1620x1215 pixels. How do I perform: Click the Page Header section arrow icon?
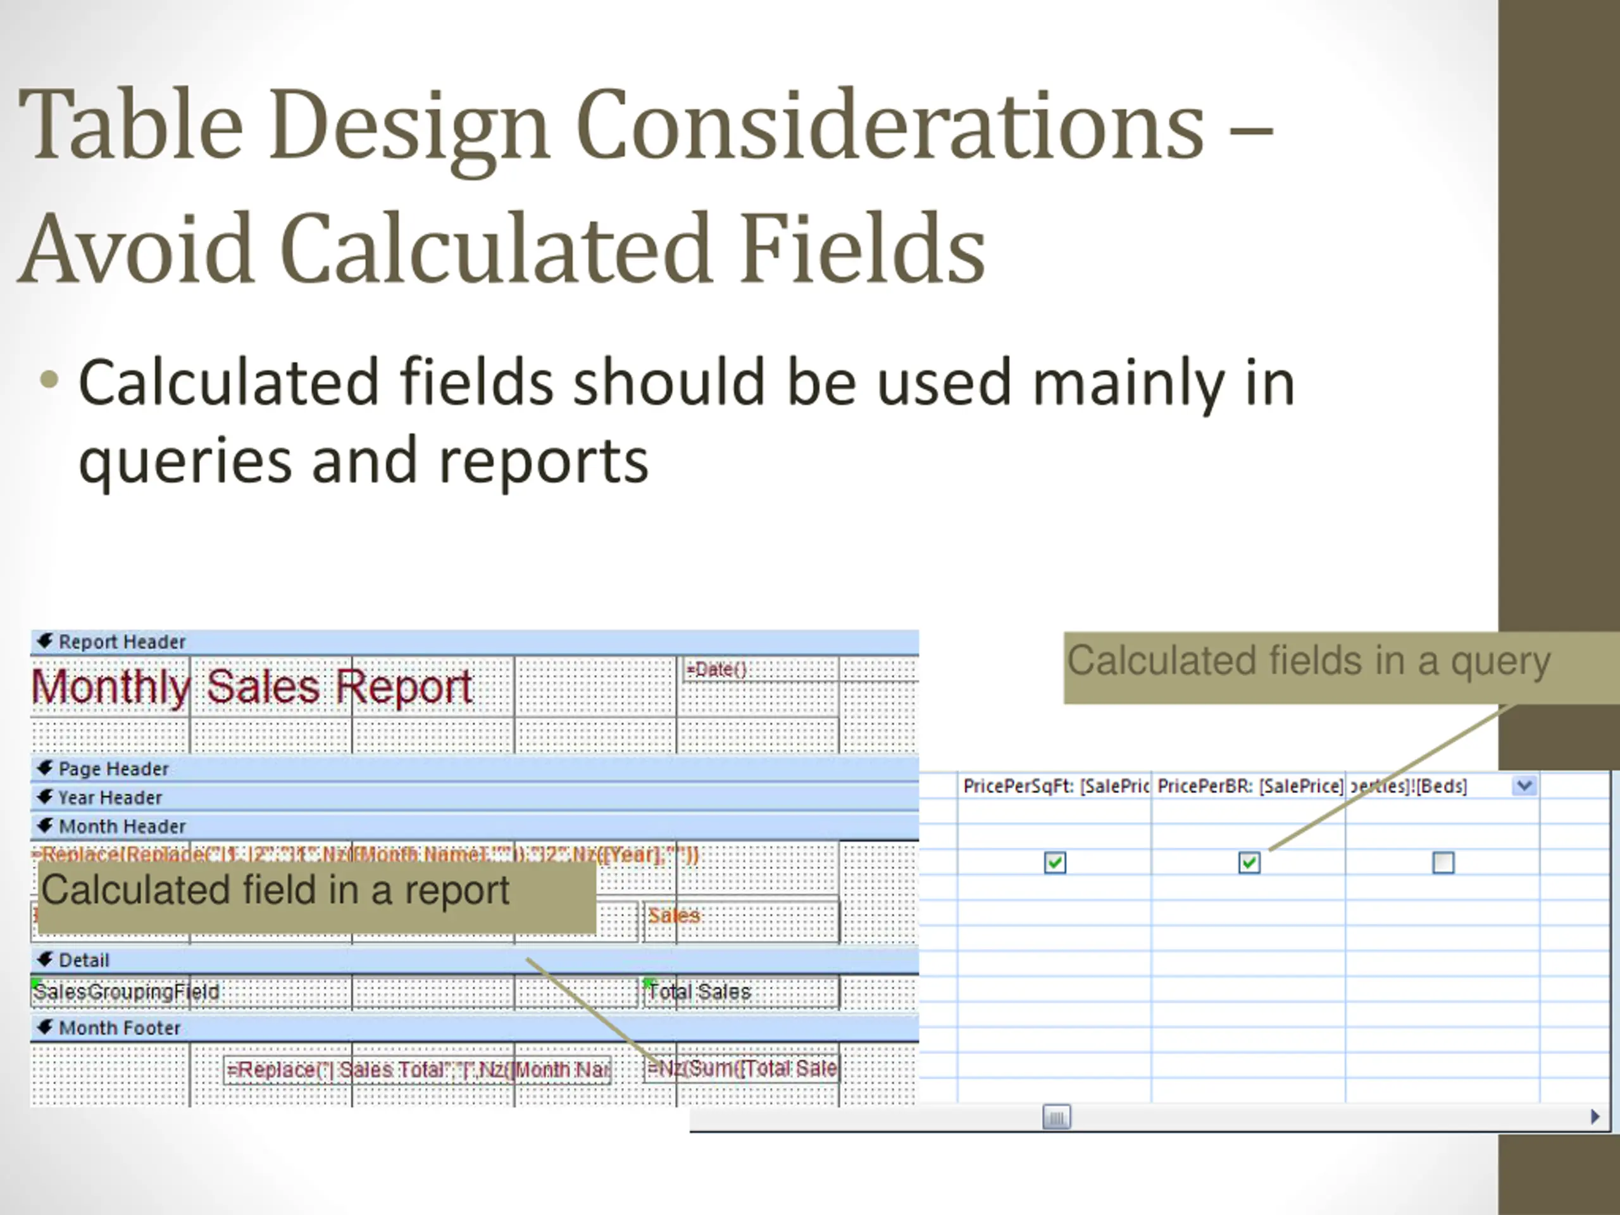coord(45,768)
